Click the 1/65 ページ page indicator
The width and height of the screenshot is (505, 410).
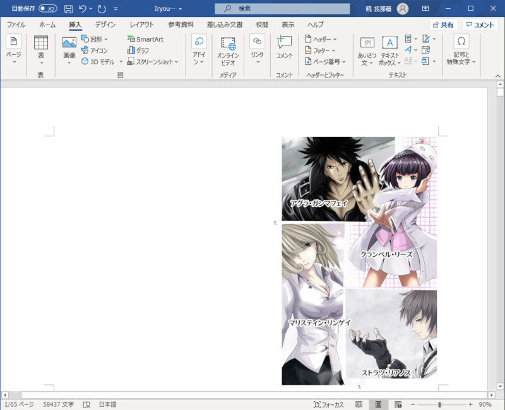pyautogui.click(x=20, y=404)
